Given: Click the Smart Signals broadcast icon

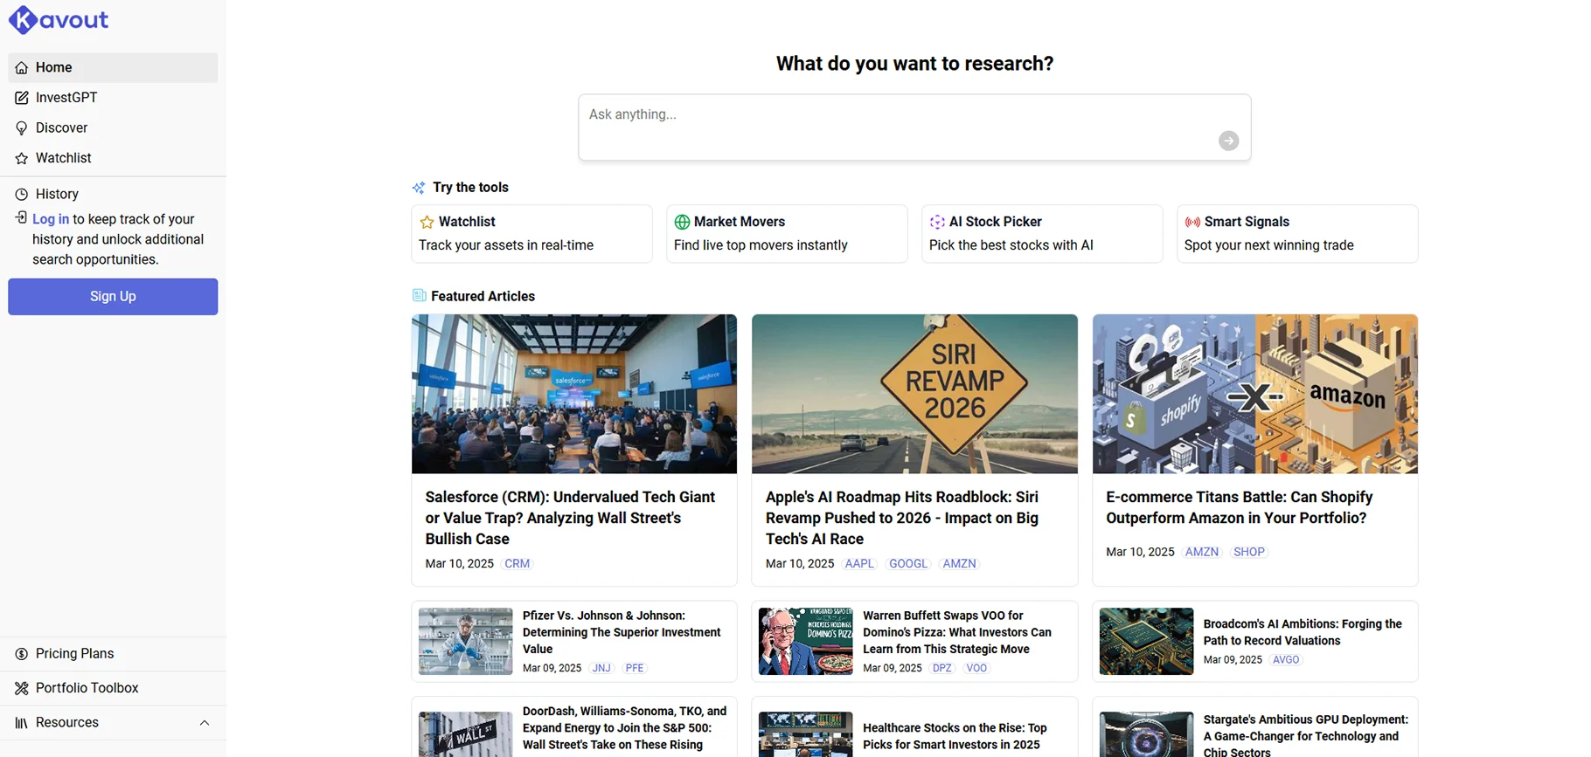Looking at the screenshot, I should tap(1192, 222).
